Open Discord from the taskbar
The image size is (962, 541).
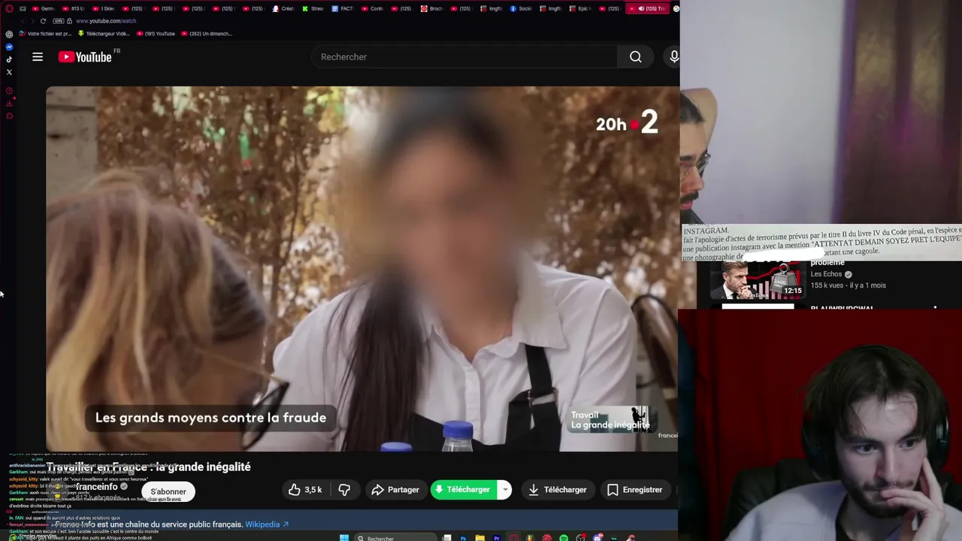click(597, 537)
